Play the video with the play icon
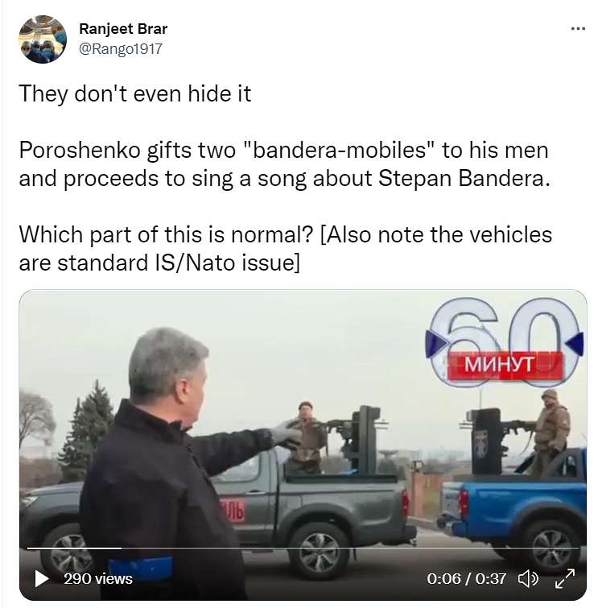Image resolution: width=598 pixels, height=608 pixels. pos(42,578)
